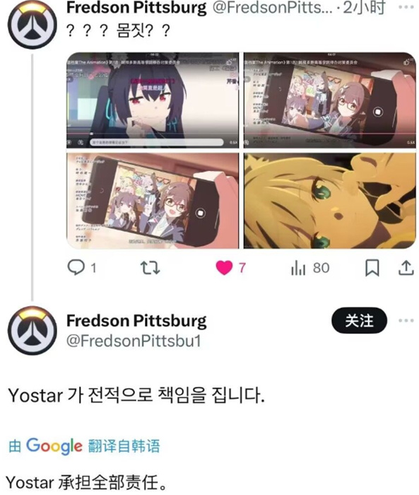Screen dimensions: 419x495
Task: Share the tweet with the upload arrow icon
Action: (x=406, y=268)
